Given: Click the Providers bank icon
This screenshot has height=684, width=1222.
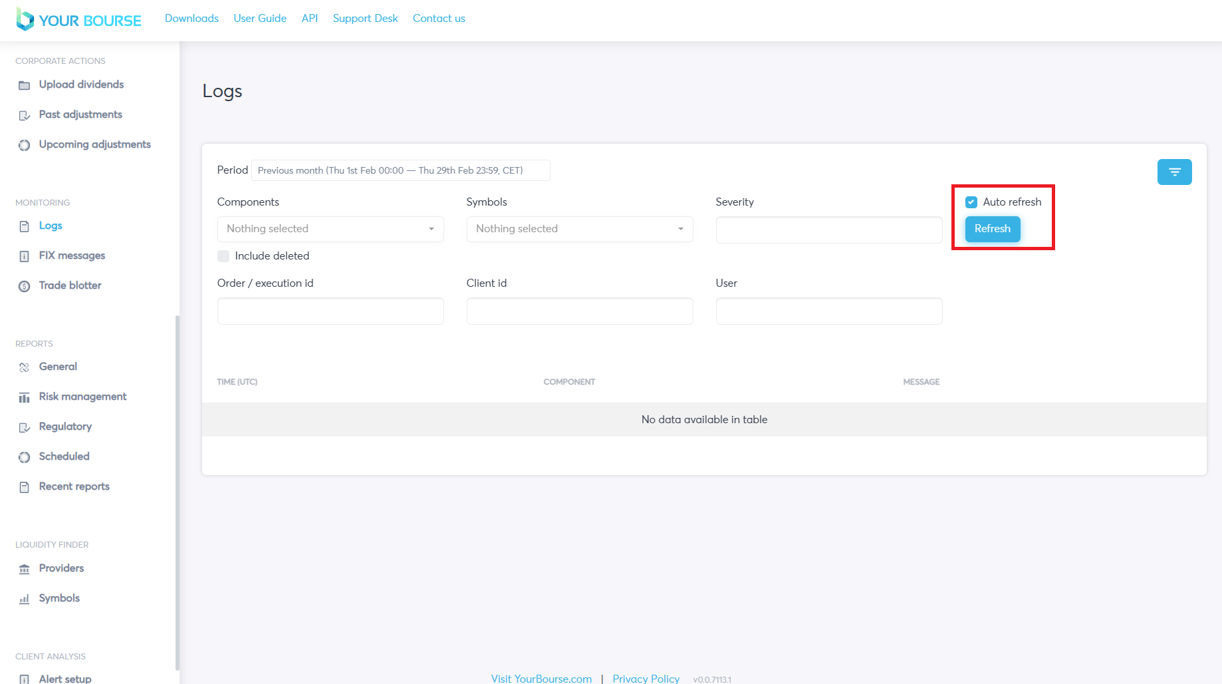Looking at the screenshot, I should pos(25,569).
